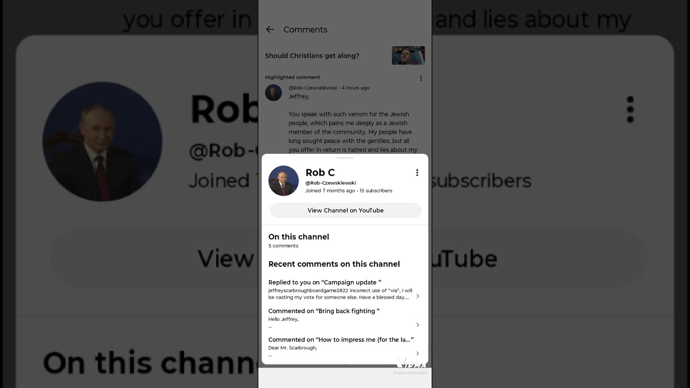The width and height of the screenshot is (690, 388).
Task: Click the small commenter avatar beside the comment
Action: click(x=273, y=93)
